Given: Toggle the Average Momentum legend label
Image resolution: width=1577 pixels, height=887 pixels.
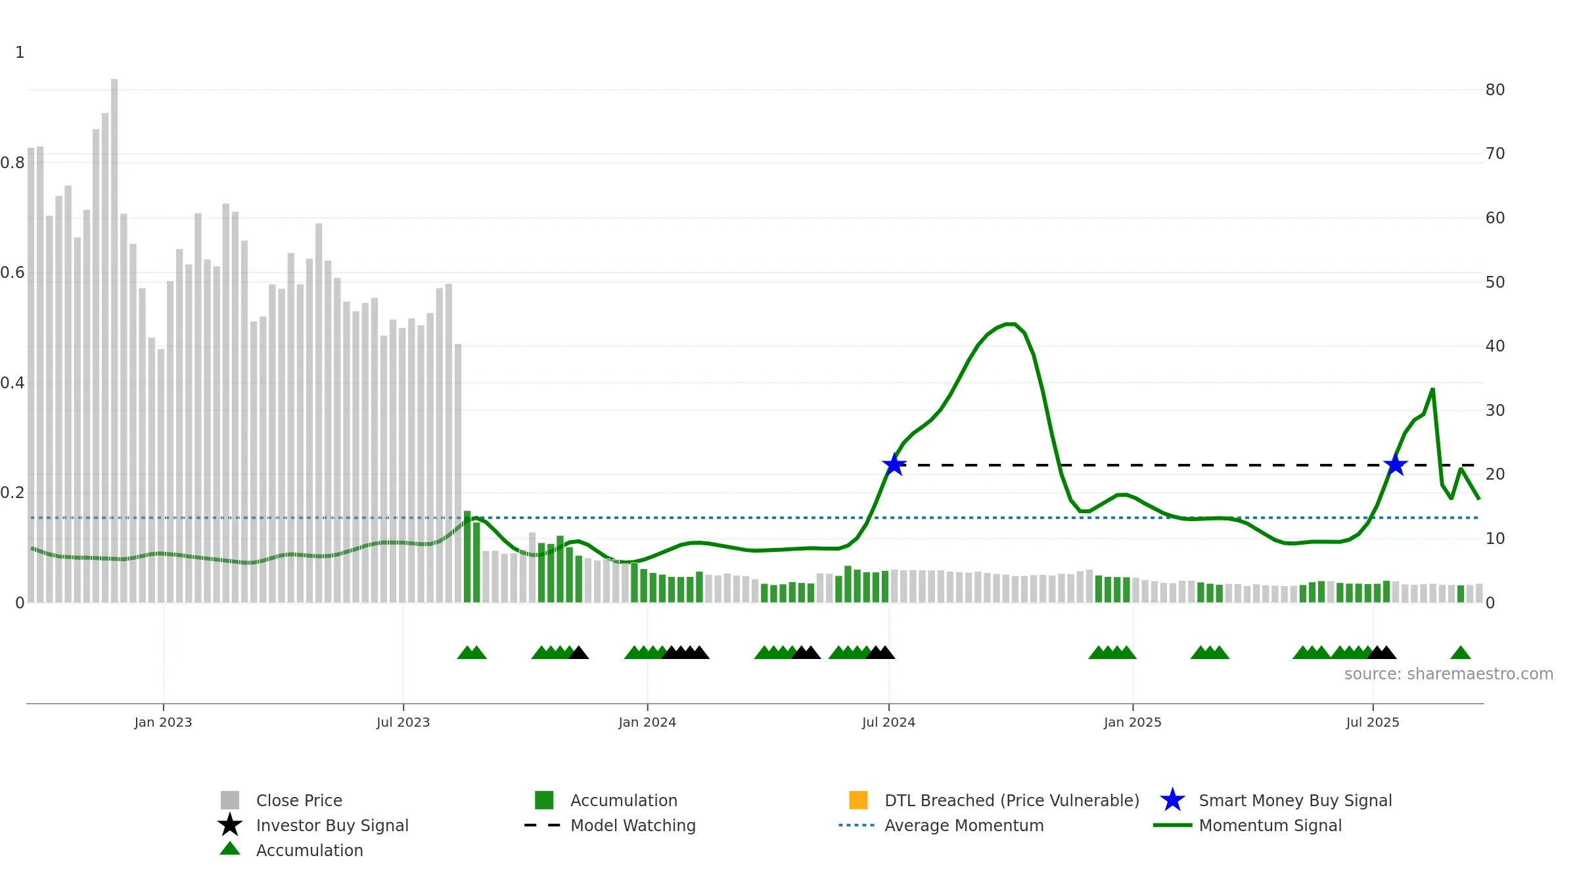Looking at the screenshot, I should [x=964, y=825].
